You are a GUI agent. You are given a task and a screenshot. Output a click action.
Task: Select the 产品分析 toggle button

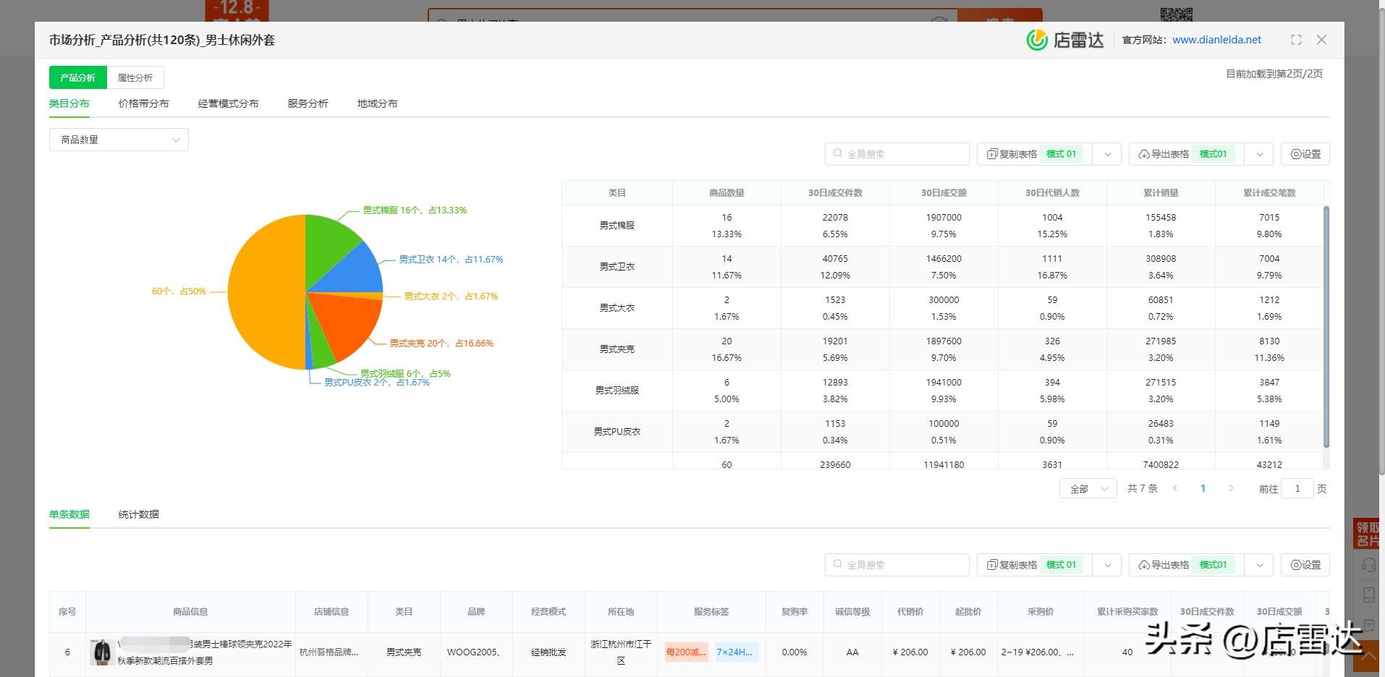point(78,77)
